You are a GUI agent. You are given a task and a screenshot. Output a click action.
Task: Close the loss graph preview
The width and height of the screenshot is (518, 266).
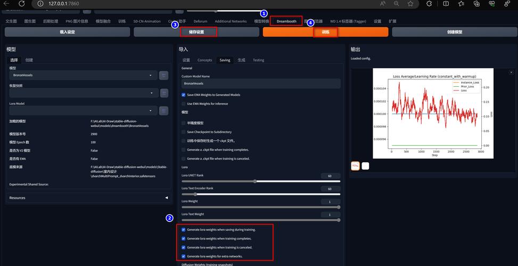pos(511,72)
